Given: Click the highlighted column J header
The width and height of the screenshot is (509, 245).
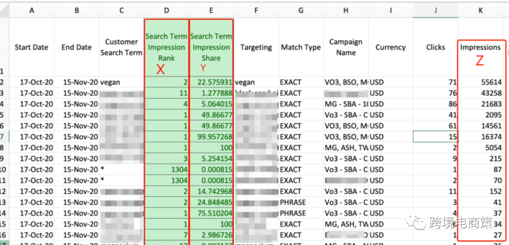Looking at the screenshot, I should tap(435, 10).
